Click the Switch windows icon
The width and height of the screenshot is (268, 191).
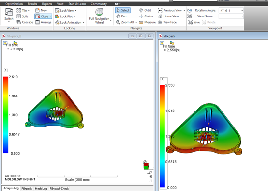coord(9,12)
